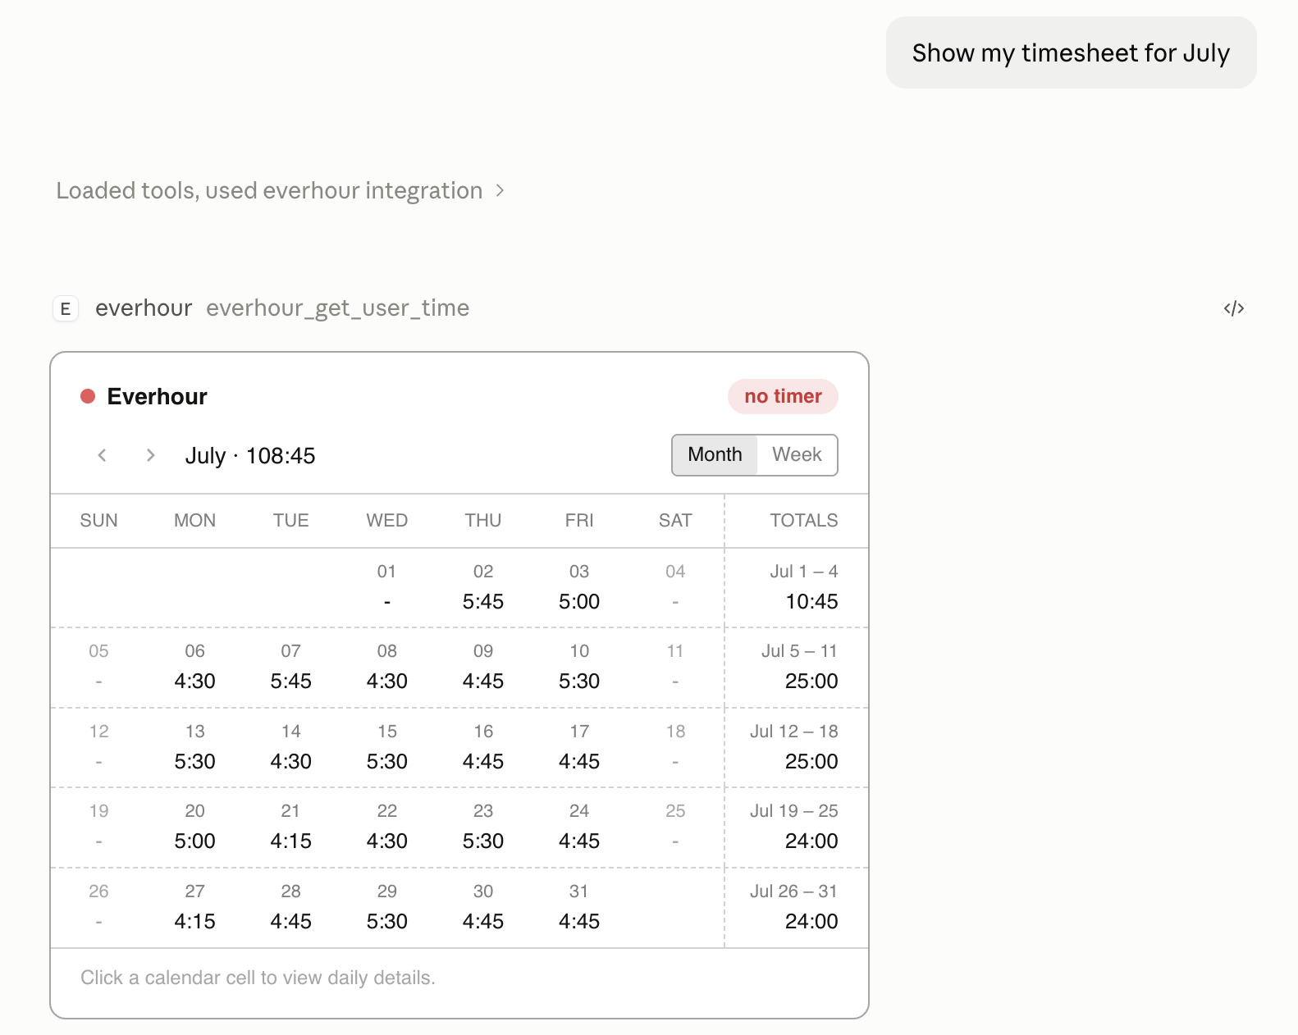Open July 04 Saturday cell

(x=675, y=587)
